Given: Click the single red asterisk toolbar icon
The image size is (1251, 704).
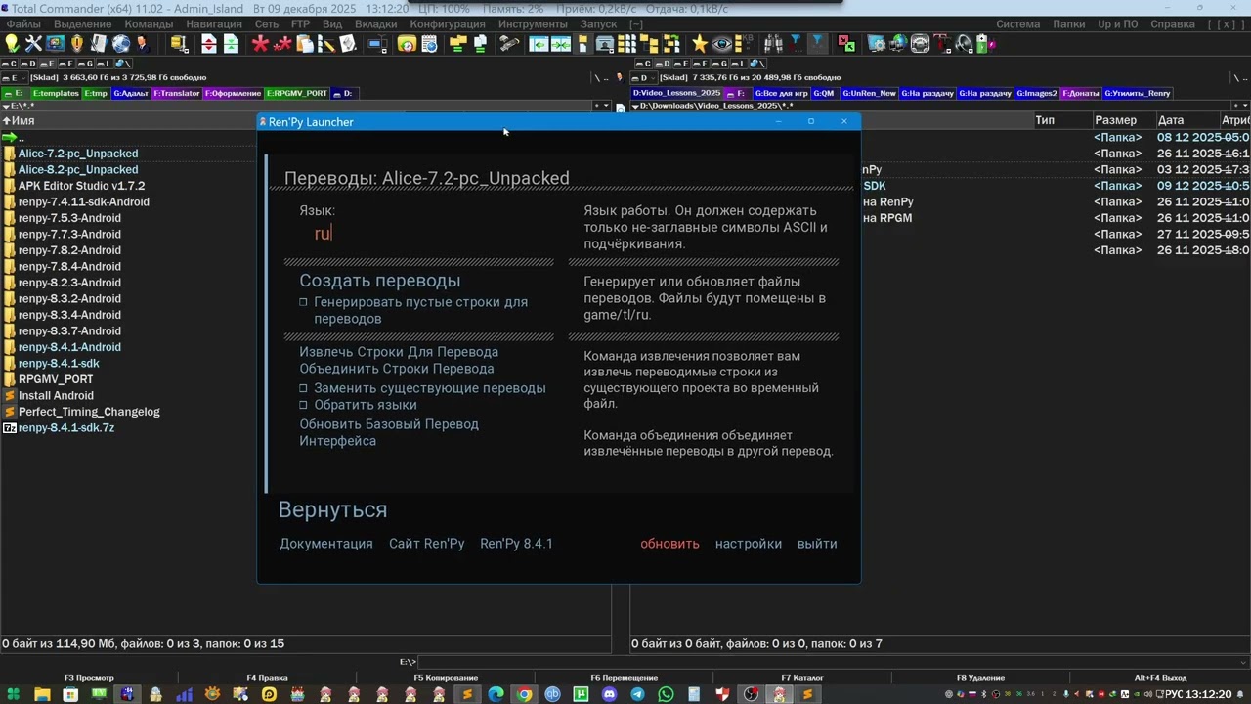Looking at the screenshot, I should pos(260,43).
